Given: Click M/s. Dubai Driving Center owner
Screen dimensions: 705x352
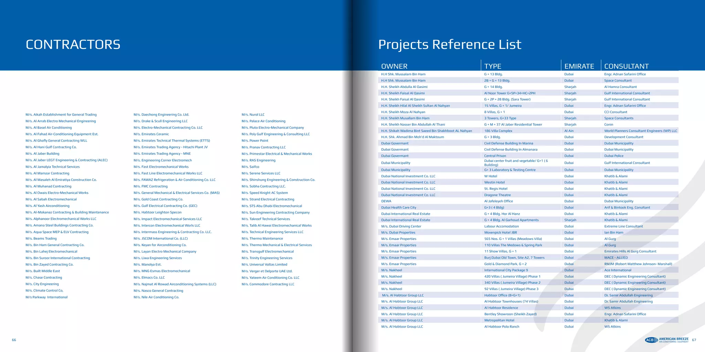Looking at the screenshot, I should (x=401, y=227).
